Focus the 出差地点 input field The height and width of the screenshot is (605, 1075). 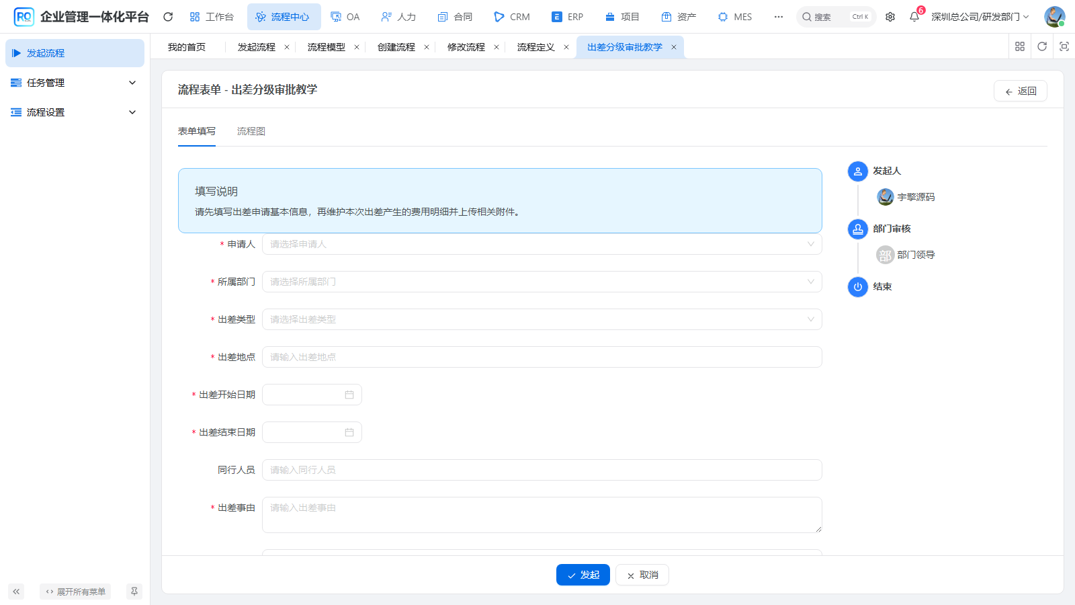point(542,357)
